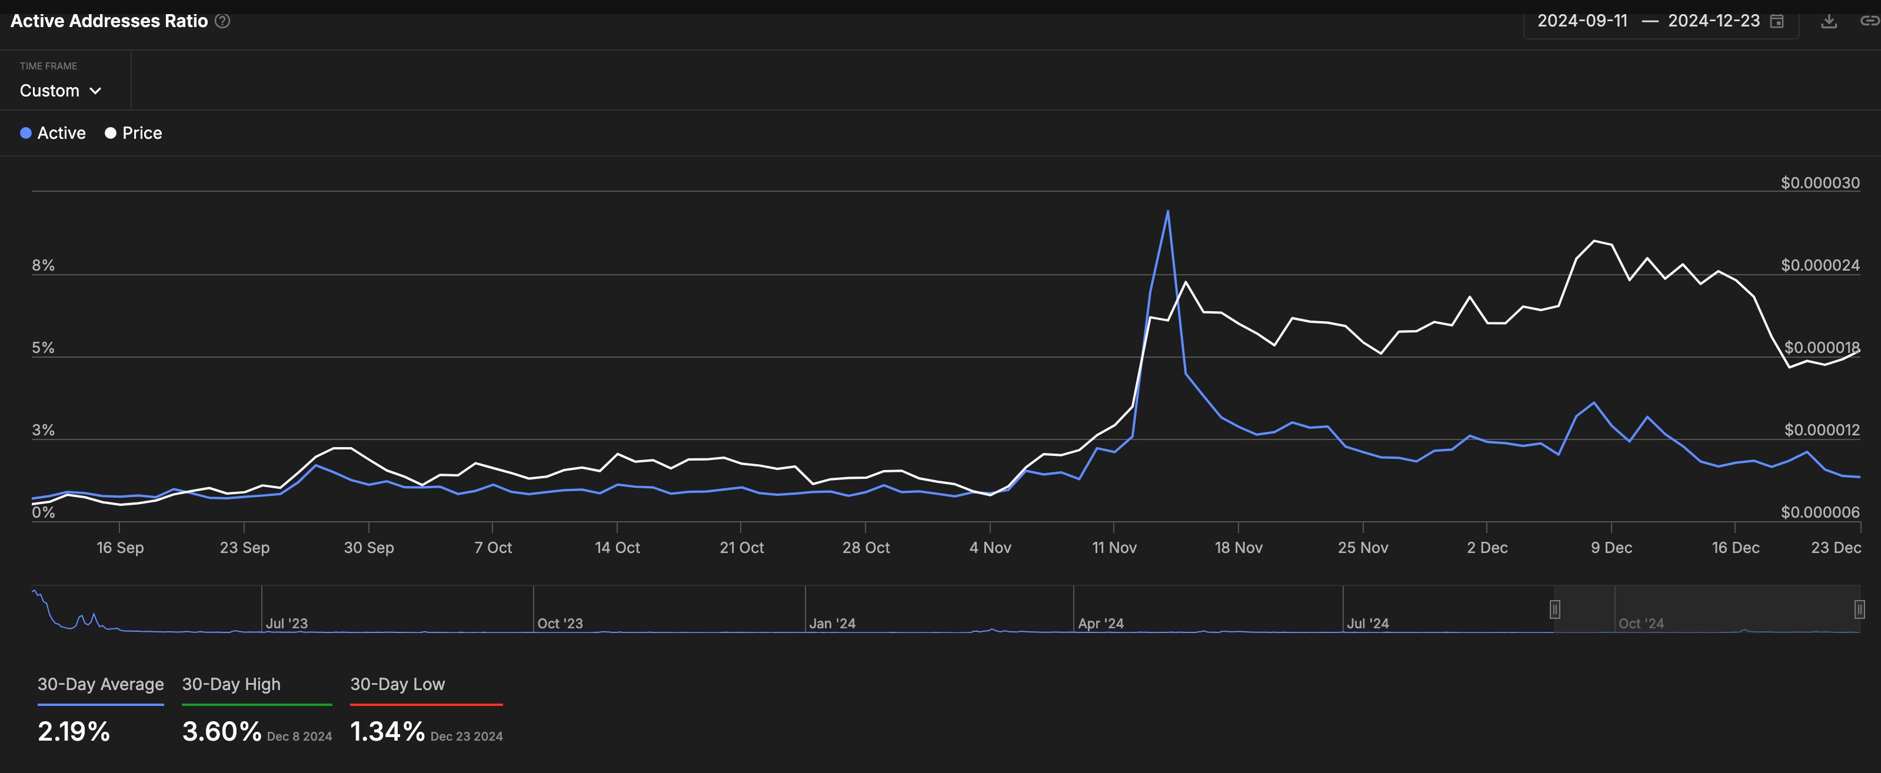The width and height of the screenshot is (1881, 773).
Task: Toggle the Price series legend
Action: 134,133
